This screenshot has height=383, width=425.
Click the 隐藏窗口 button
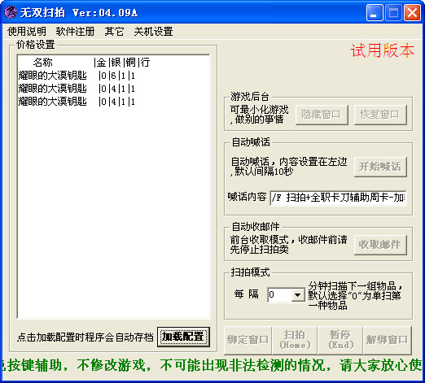coord(322,115)
